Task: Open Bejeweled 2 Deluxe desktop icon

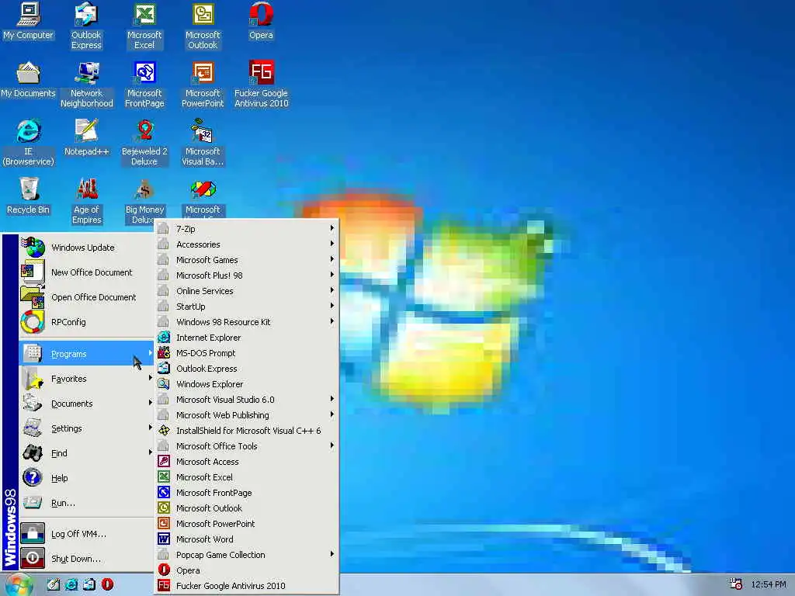Action: (144, 143)
